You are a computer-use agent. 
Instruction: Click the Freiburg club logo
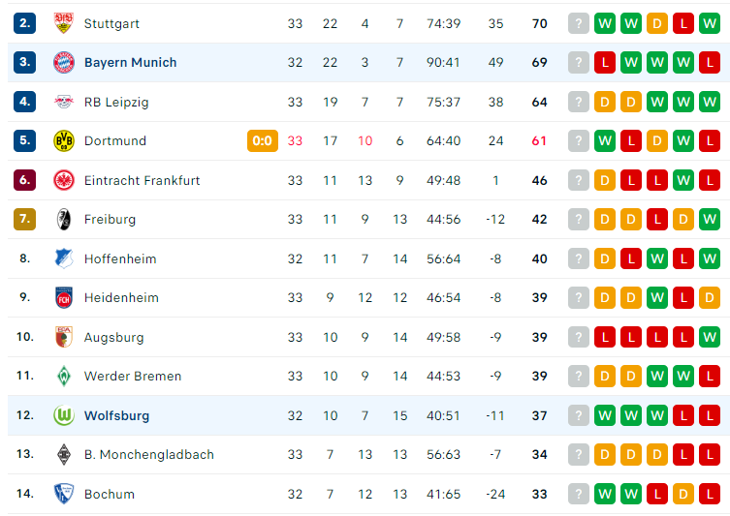pos(64,220)
